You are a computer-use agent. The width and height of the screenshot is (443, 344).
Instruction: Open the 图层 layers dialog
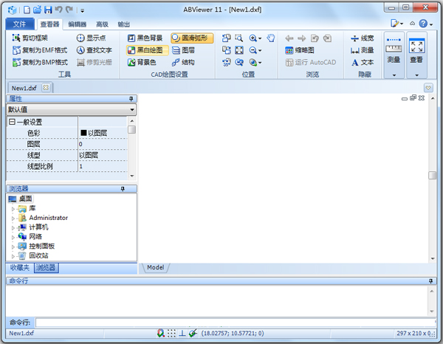pos(183,50)
